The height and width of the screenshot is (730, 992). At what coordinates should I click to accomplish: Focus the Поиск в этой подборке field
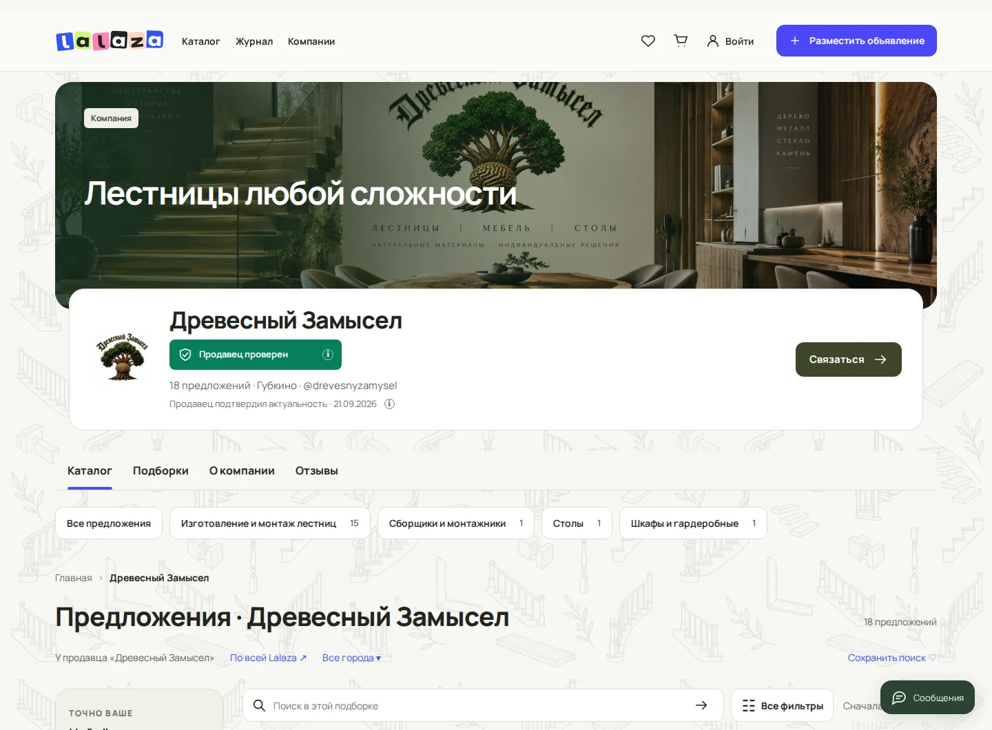coord(482,705)
